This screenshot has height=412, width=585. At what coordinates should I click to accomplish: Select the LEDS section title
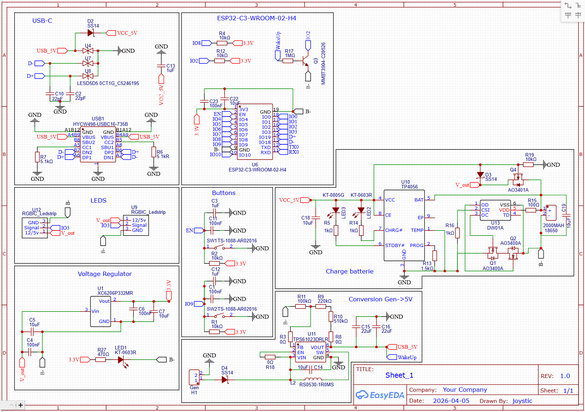tap(98, 200)
